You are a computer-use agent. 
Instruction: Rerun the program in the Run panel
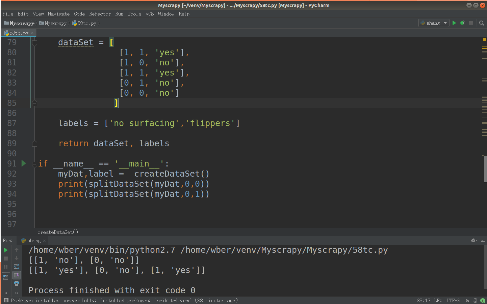tap(6, 250)
